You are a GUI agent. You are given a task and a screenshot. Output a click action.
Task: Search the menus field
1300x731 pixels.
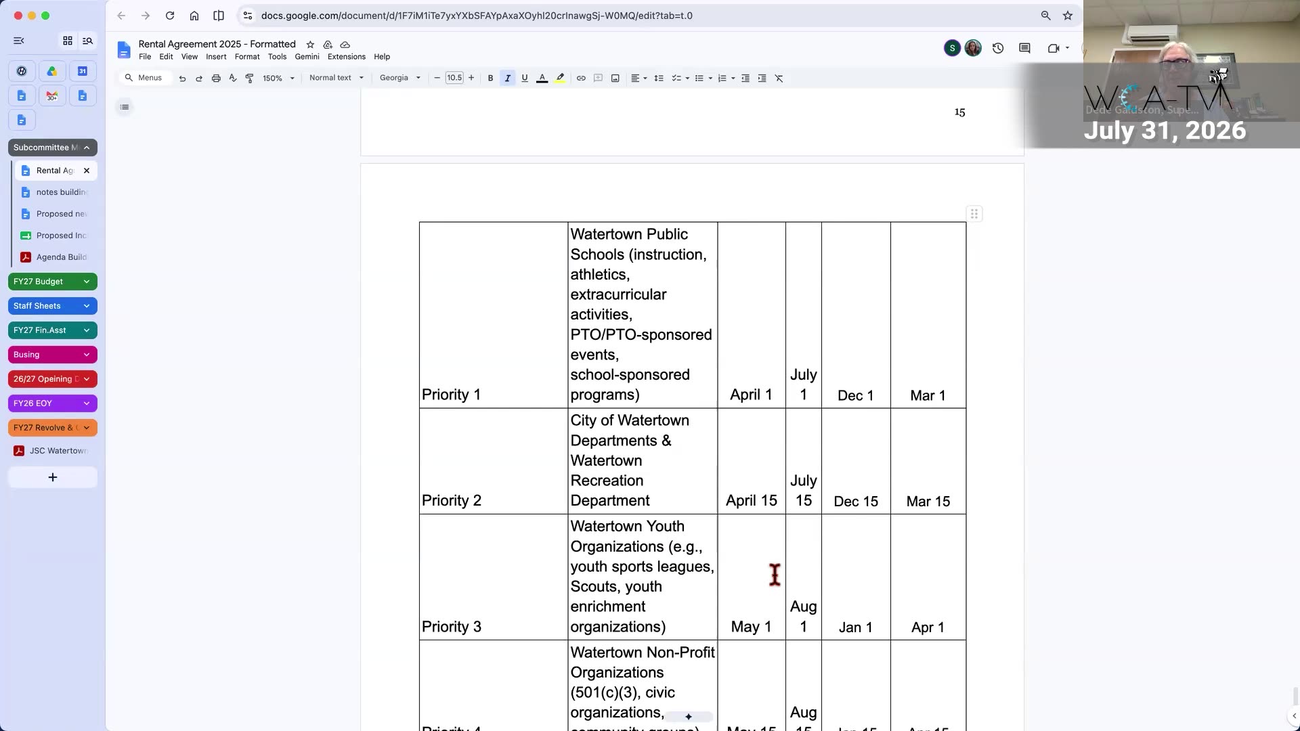click(x=144, y=78)
